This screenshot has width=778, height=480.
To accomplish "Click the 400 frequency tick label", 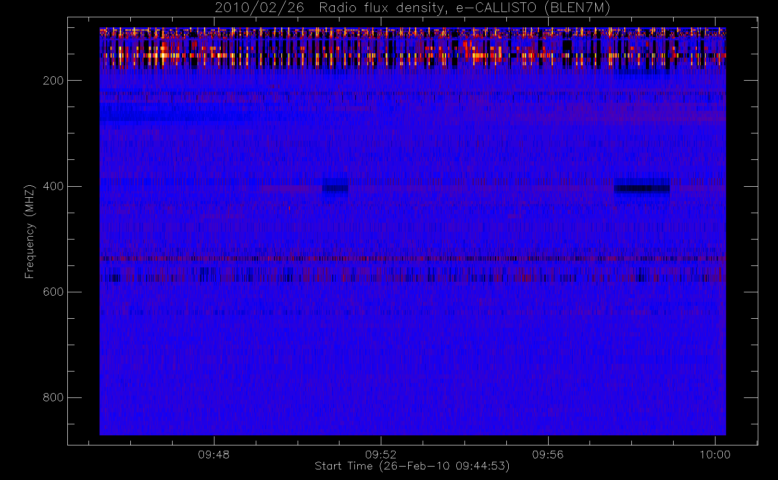I will coord(53,186).
